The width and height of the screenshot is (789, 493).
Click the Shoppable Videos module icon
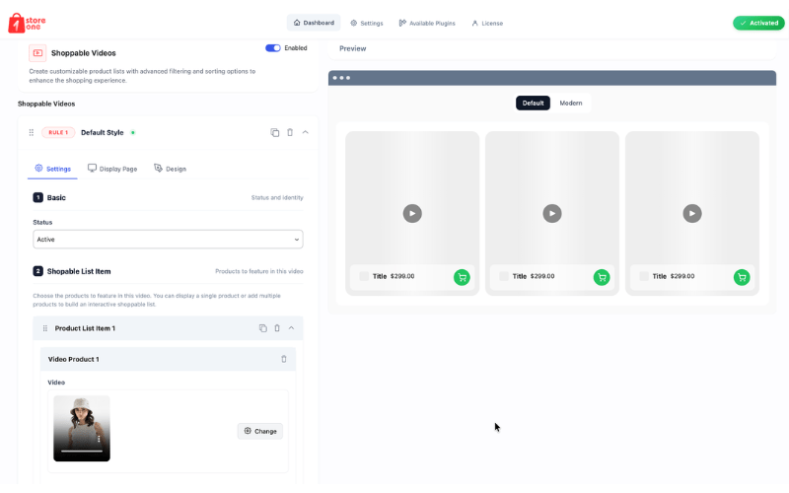37,53
